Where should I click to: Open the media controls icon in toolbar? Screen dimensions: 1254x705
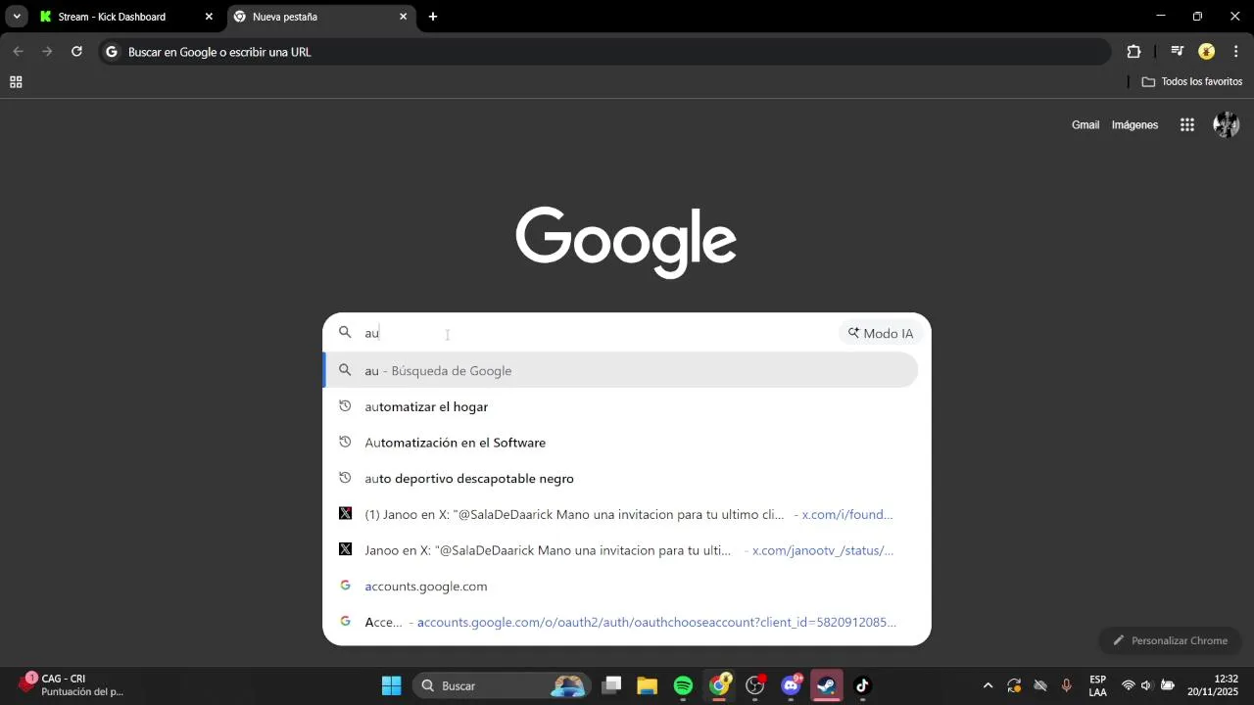1178,52
